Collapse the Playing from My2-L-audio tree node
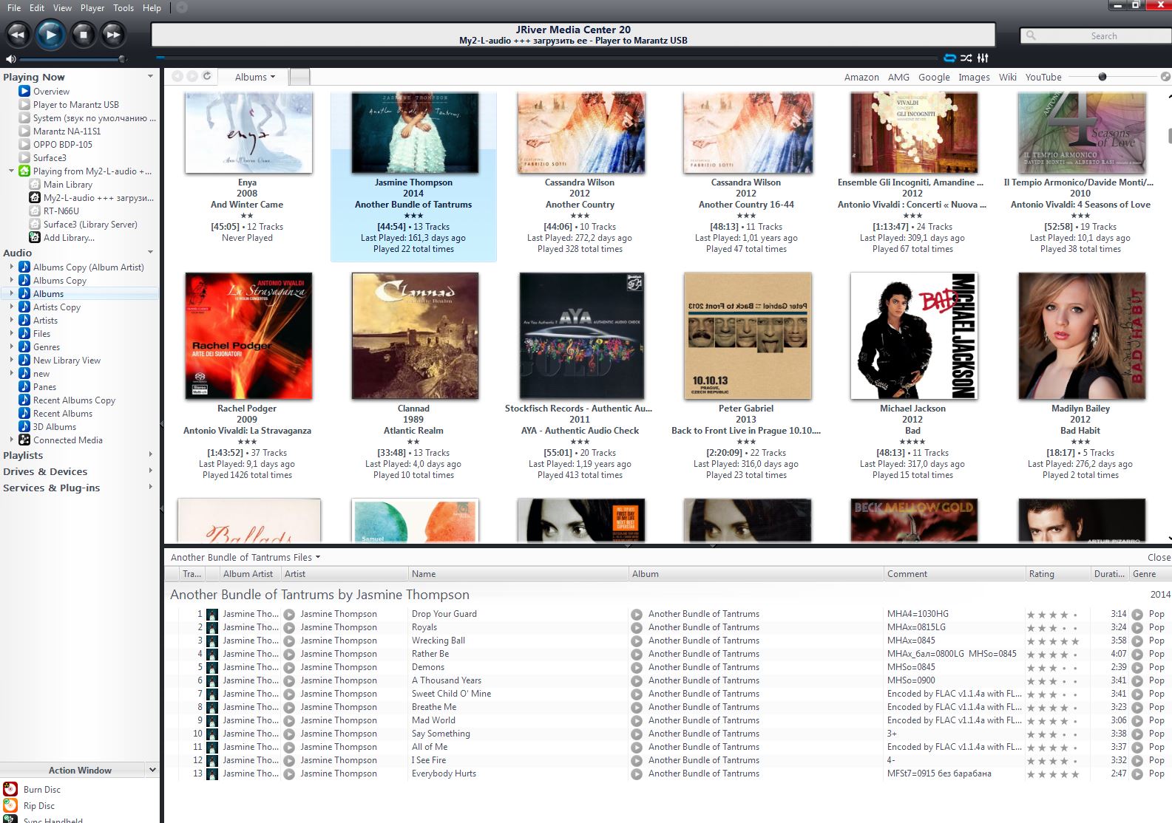 click(11, 171)
